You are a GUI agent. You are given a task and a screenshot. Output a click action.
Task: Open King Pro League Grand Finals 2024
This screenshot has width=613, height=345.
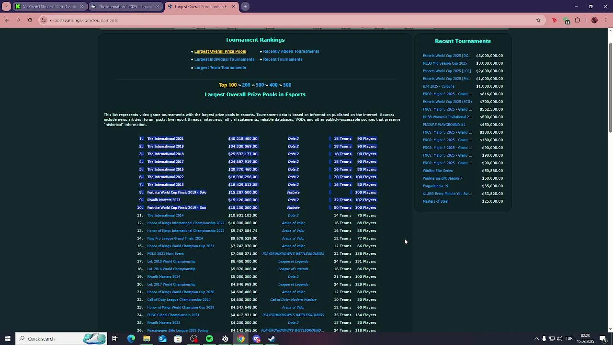[175, 238]
